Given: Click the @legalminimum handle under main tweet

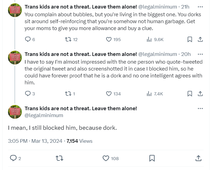Looking at the screenshot, I should click(x=44, y=115).
